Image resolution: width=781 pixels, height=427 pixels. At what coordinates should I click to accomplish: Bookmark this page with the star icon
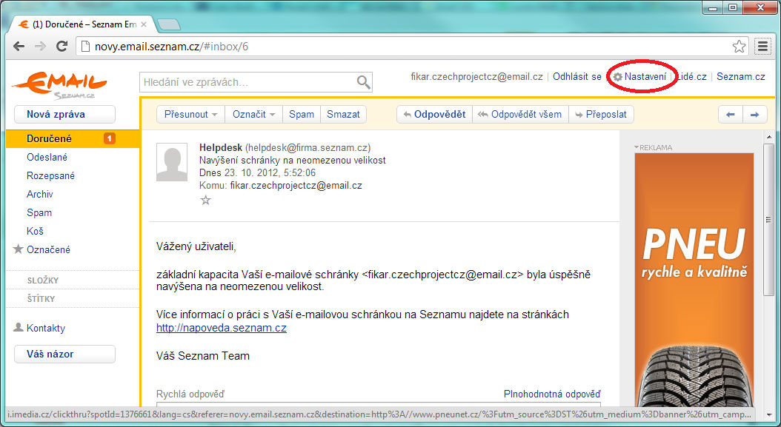(740, 47)
